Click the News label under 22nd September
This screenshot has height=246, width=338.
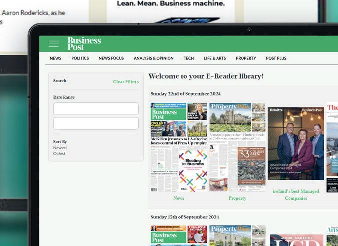[179, 198]
